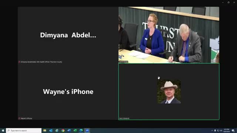Launch Google Chrome from the taskbar

[63, 130]
